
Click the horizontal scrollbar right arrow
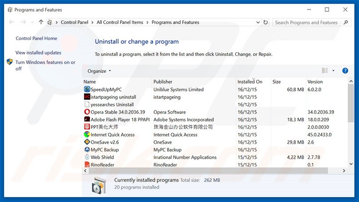(344, 171)
